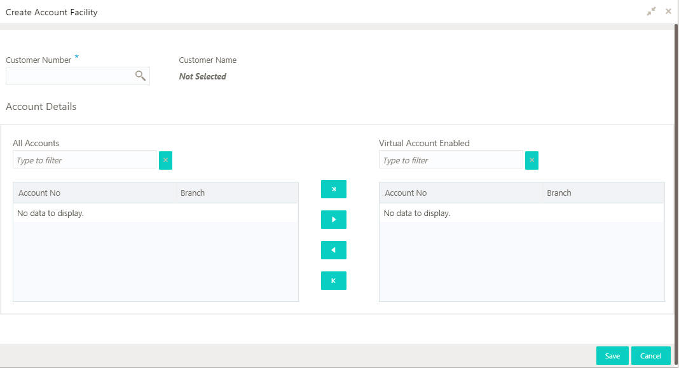Collapse the Create Account Facility dialog window

(x=651, y=11)
